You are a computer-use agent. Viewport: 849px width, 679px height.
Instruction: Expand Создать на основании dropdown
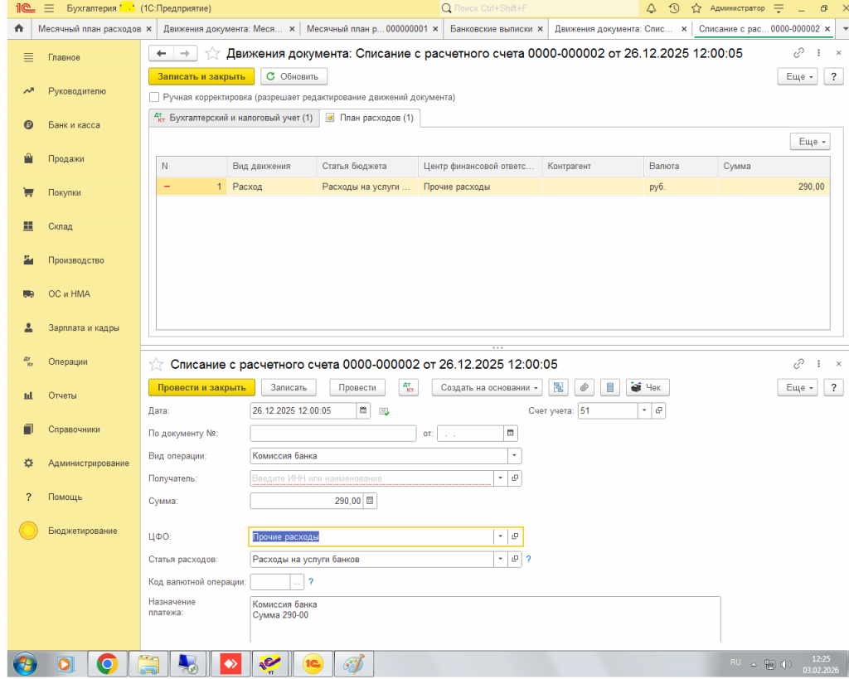488,387
